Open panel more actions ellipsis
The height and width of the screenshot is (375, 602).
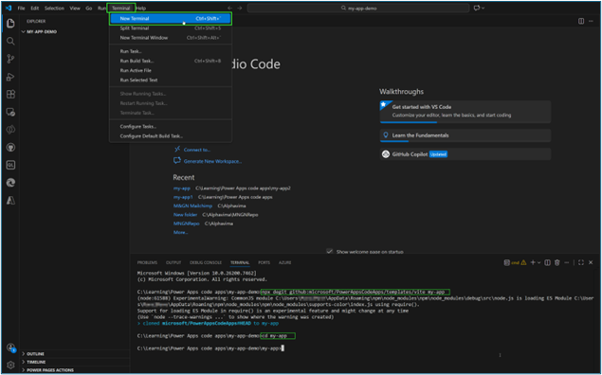[567, 262]
